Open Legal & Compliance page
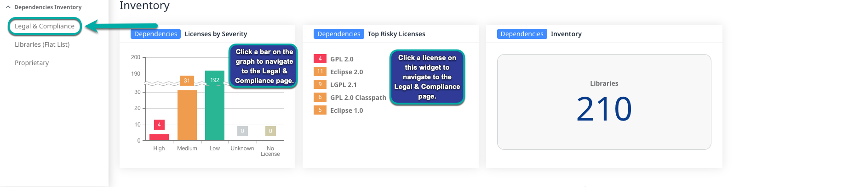854x187 pixels. [45, 26]
